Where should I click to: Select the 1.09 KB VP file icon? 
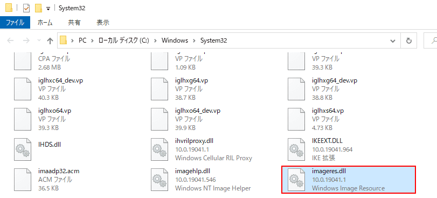tap(159, 61)
